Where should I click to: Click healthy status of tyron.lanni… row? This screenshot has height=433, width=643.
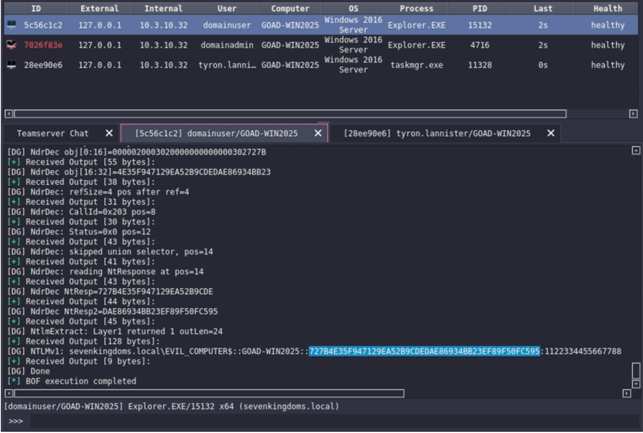click(607, 65)
